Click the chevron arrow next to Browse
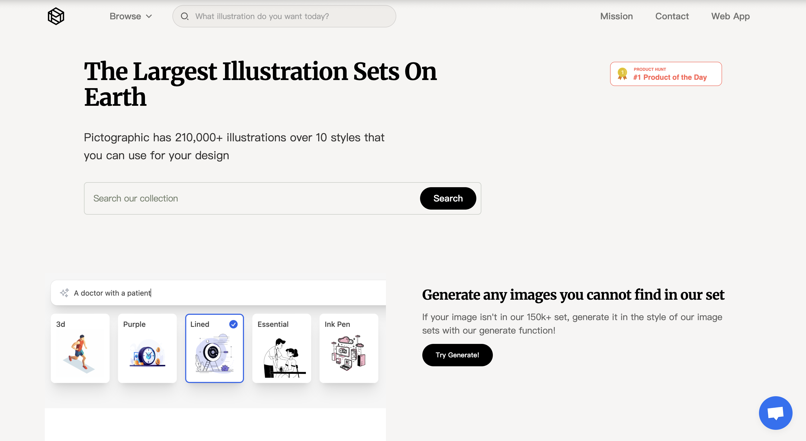806x441 pixels. (x=149, y=16)
